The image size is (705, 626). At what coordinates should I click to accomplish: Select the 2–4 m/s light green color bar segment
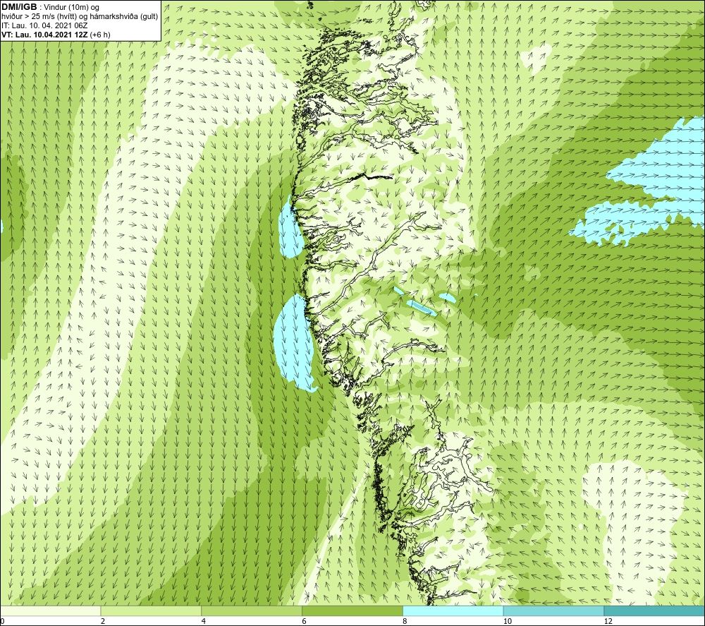click(x=151, y=610)
